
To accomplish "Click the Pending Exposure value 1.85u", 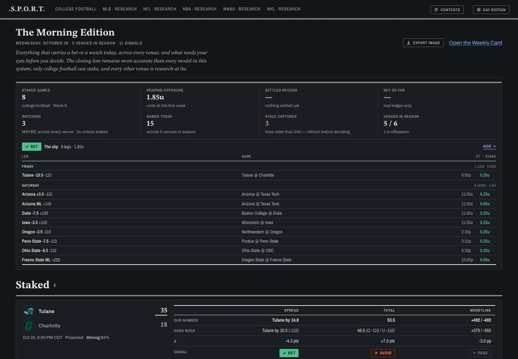I will 155,97.
